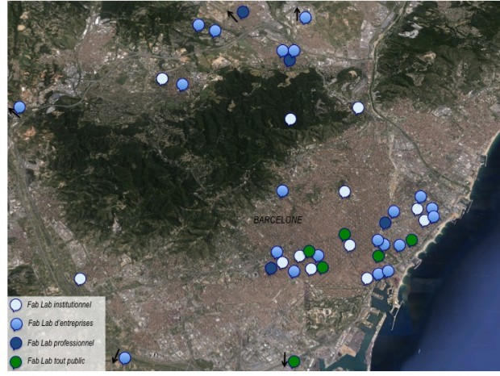Click the dark blue marker with arrow at top

[x=243, y=11]
